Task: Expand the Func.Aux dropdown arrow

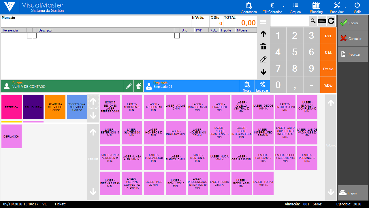Action: [x=345, y=7]
